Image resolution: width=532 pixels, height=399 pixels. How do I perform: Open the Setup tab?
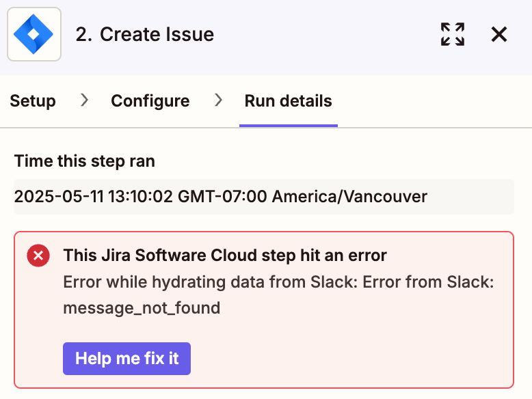coord(33,100)
